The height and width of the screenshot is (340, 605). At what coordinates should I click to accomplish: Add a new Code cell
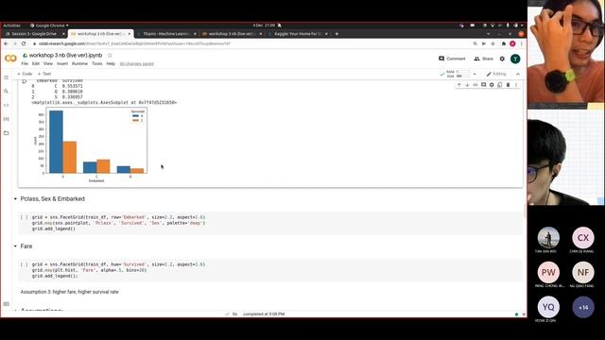(25, 74)
